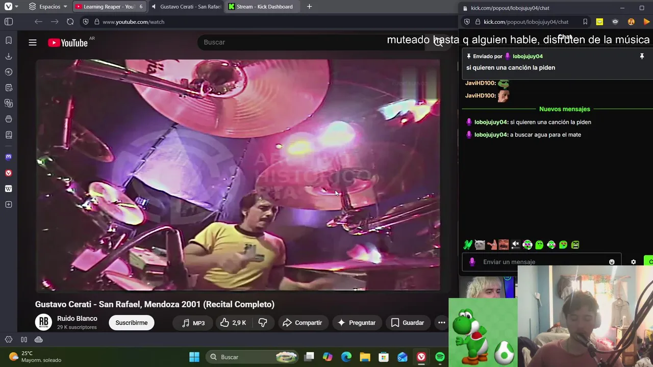Click the Suscribirme button

tap(132, 323)
